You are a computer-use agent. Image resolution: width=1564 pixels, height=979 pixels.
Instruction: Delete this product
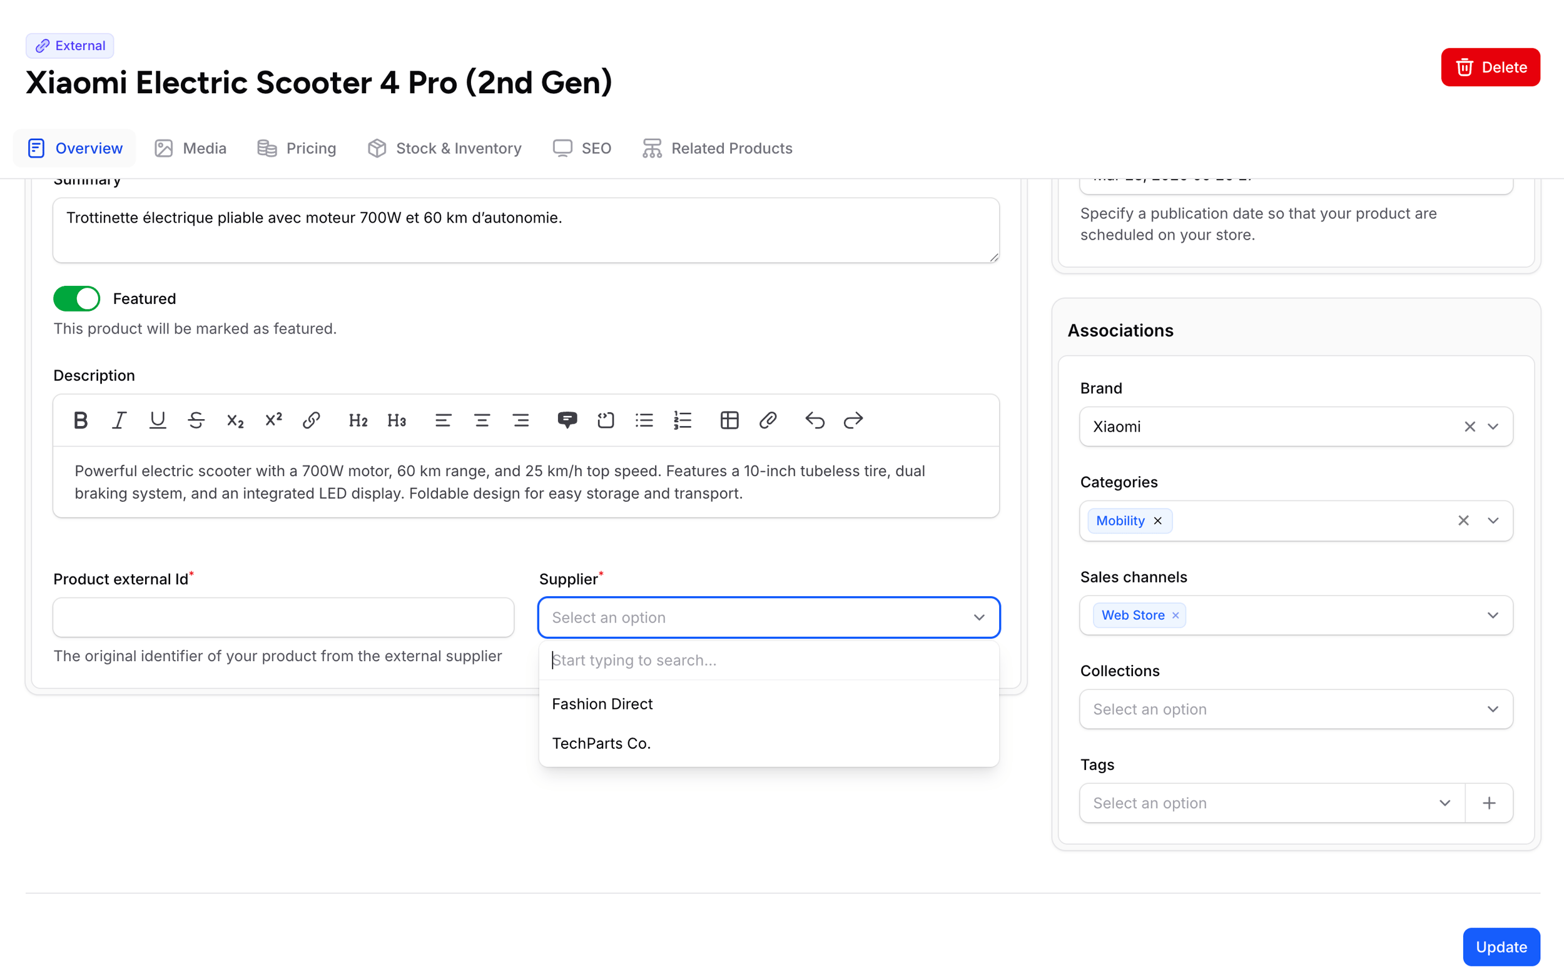coord(1490,68)
